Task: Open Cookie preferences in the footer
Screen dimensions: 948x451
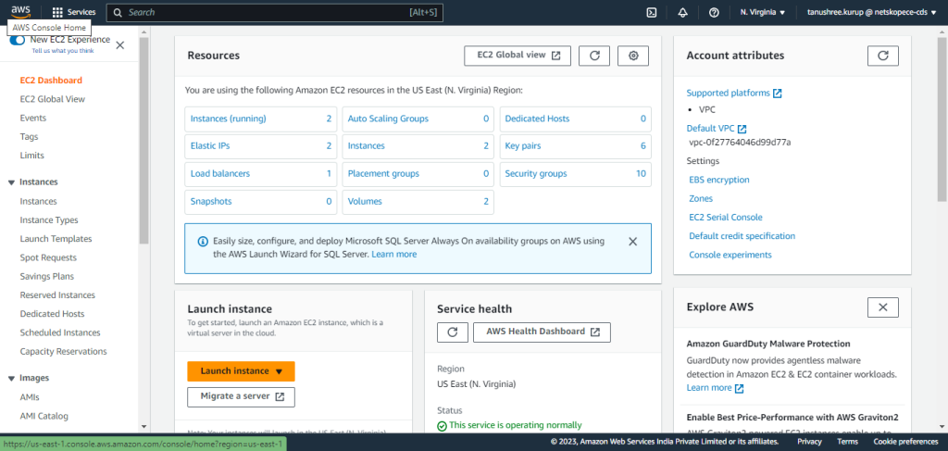Action: [905, 442]
